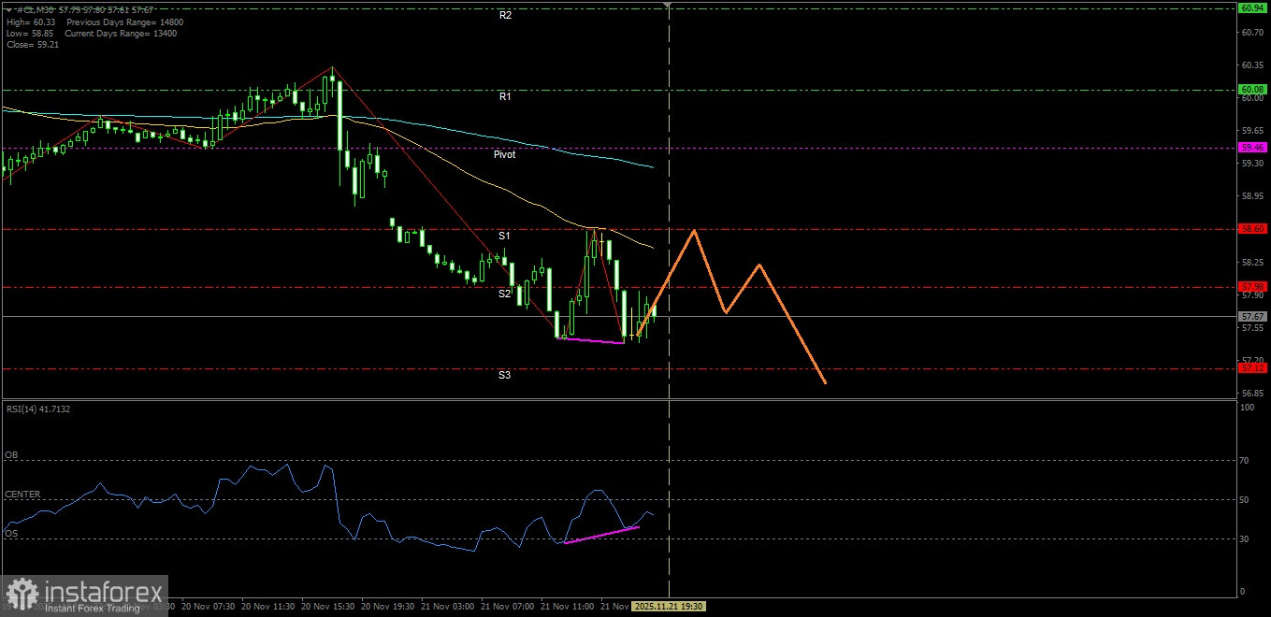Click the magenta 59.46 pivot price tag
Image resolution: width=1271 pixels, height=617 pixels.
[1250, 148]
